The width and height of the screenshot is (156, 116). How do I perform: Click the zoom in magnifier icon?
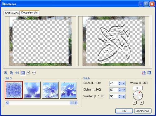coord(6,73)
